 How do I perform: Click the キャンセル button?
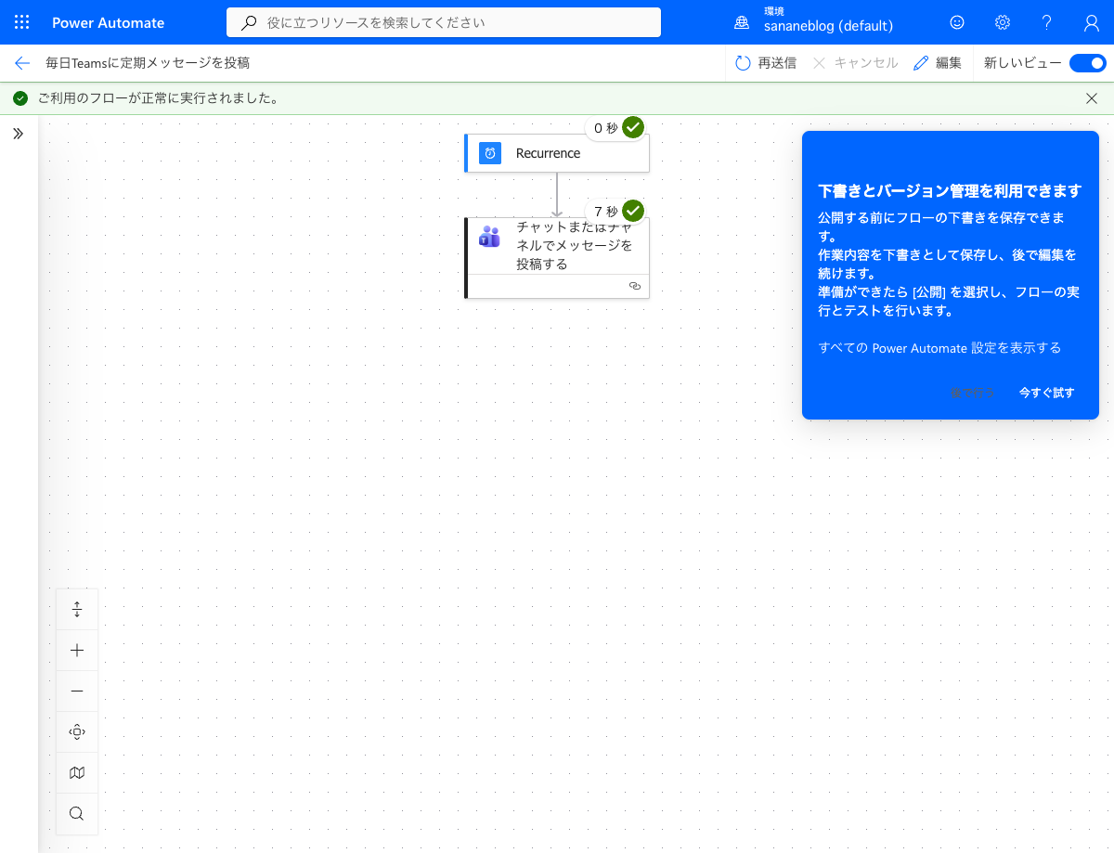coord(855,63)
